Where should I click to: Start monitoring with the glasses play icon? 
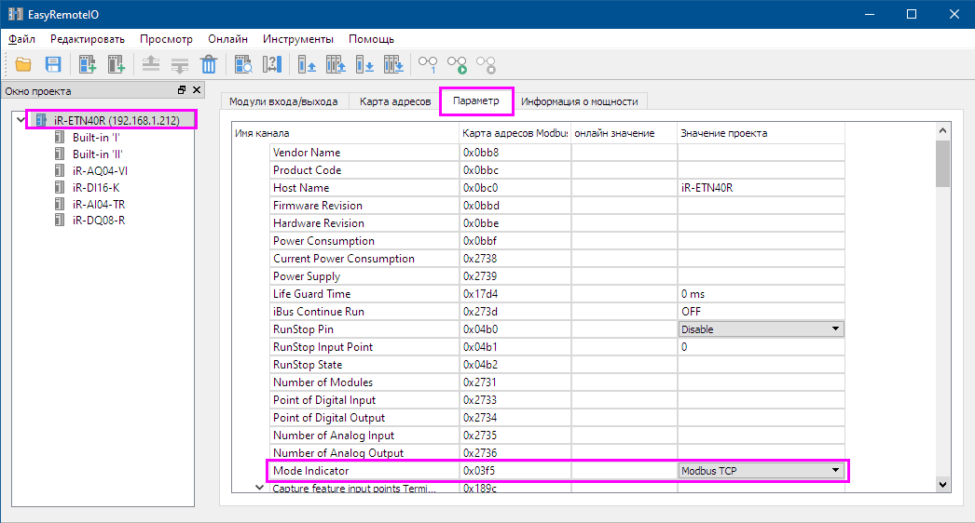(x=457, y=64)
